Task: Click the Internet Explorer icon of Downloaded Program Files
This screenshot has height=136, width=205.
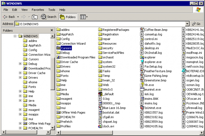Action: (x=59, y=57)
